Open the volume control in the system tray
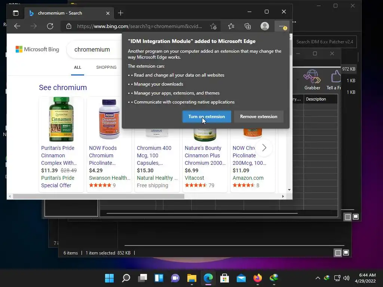This screenshot has height=287, width=383. pos(346,278)
